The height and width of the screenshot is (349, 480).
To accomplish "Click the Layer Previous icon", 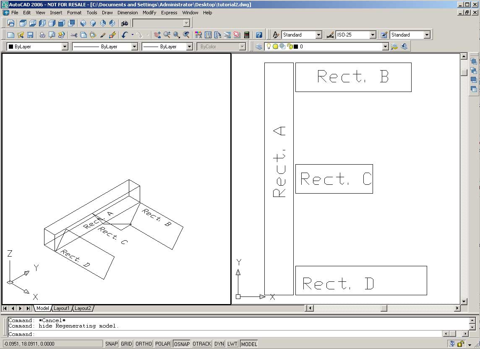I will [x=404, y=47].
